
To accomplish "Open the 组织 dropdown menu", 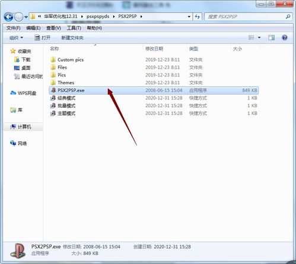I will pyautogui.click(x=16, y=37).
